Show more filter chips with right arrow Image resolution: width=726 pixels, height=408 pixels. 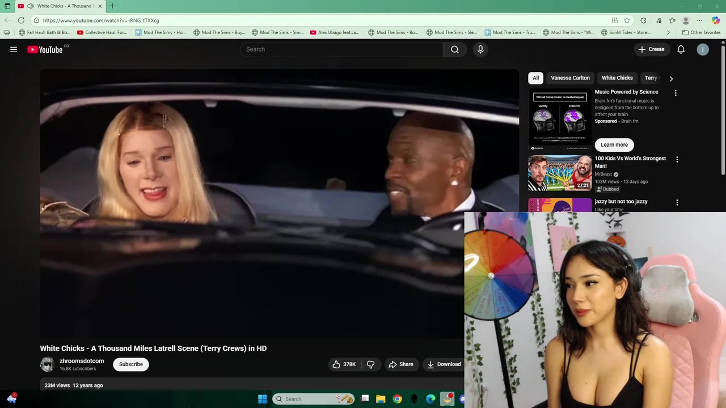(671, 79)
